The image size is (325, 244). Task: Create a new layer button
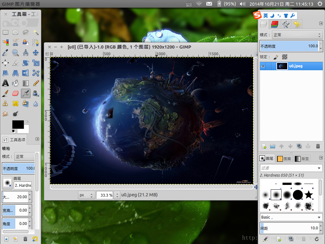pos(264,146)
